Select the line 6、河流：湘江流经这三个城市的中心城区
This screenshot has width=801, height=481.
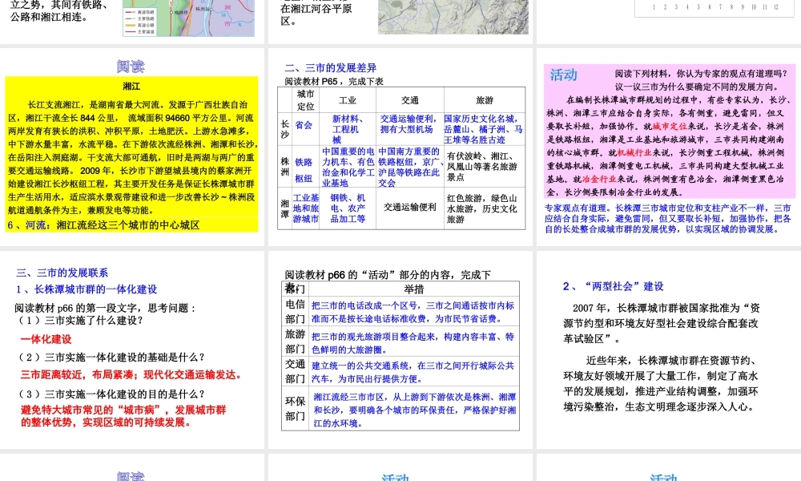tap(103, 225)
